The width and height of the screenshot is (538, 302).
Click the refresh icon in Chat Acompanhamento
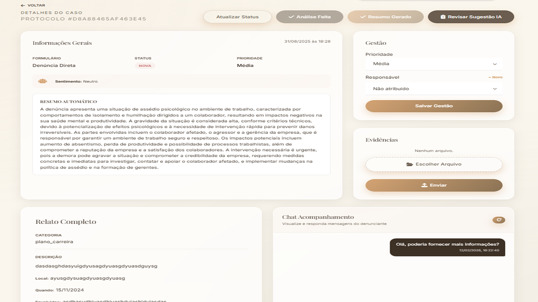pyautogui.click(x=498, y=219)
